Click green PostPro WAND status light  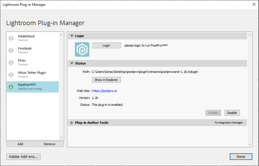11,87
